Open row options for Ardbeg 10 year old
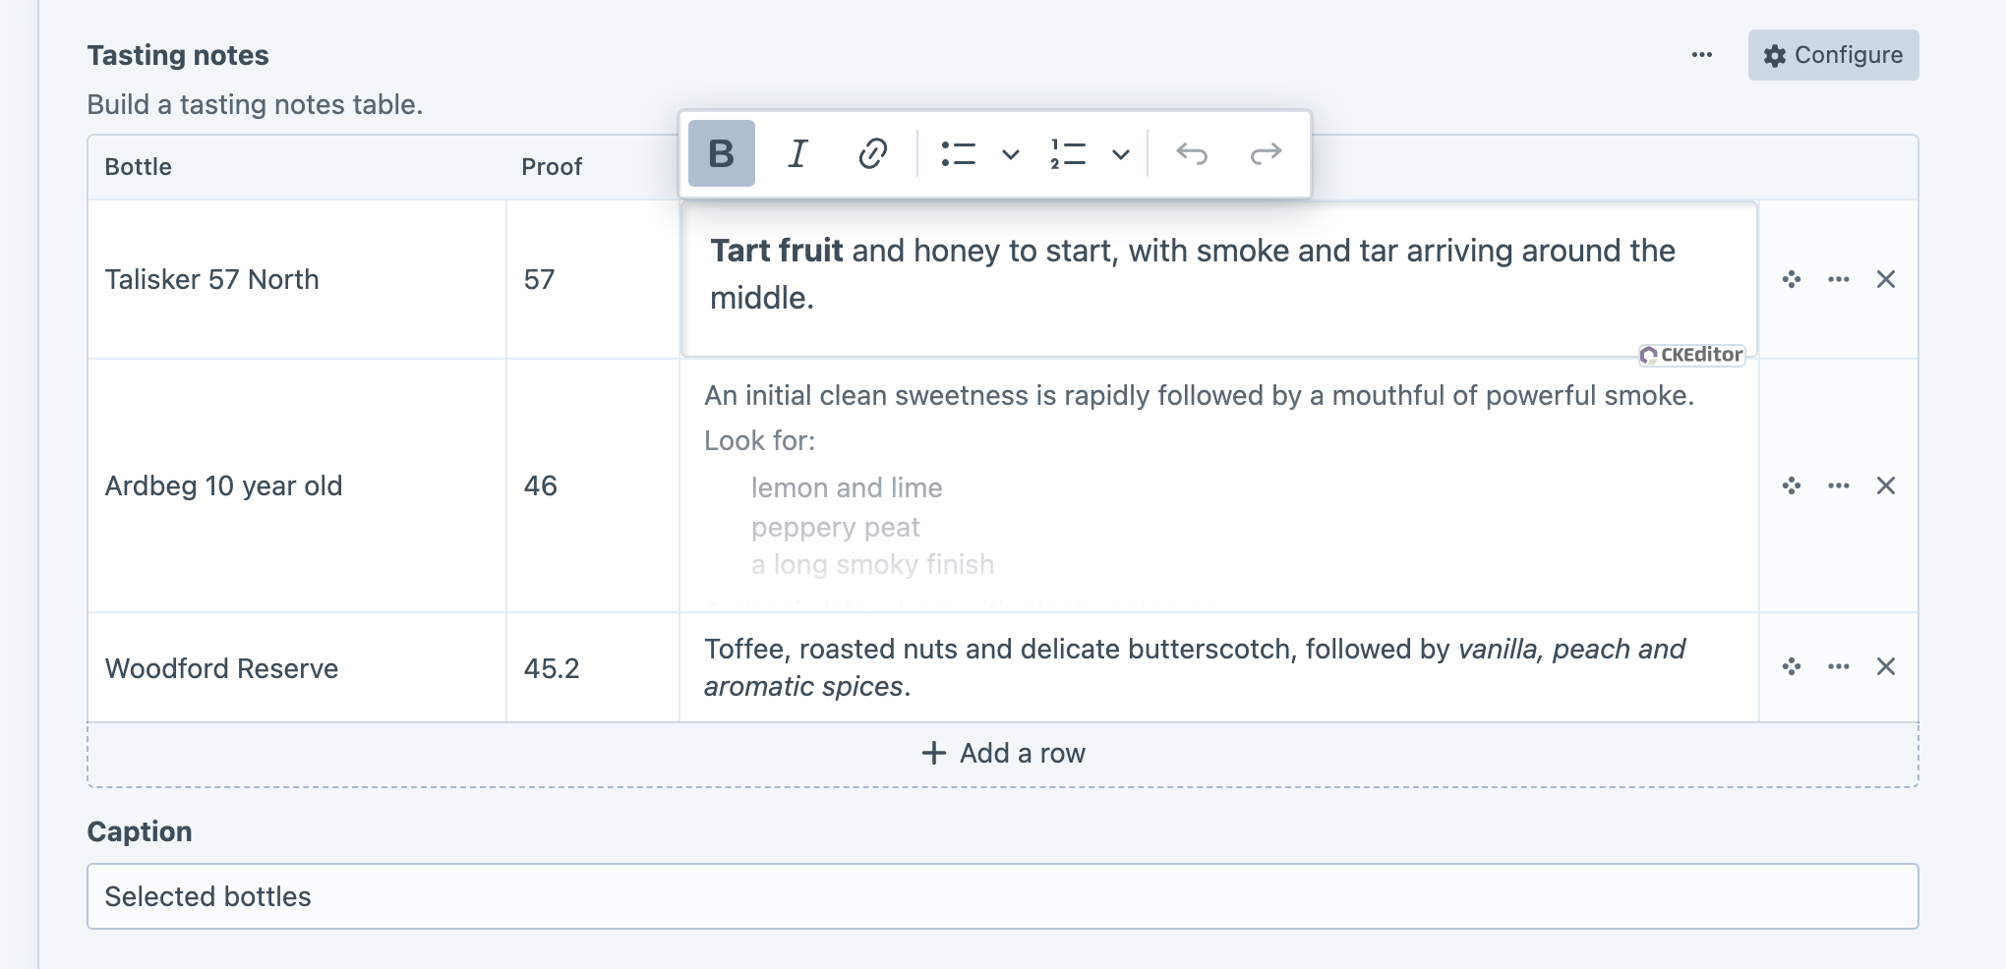Viewport: 2006px width, 969px height. (1839, 485)
